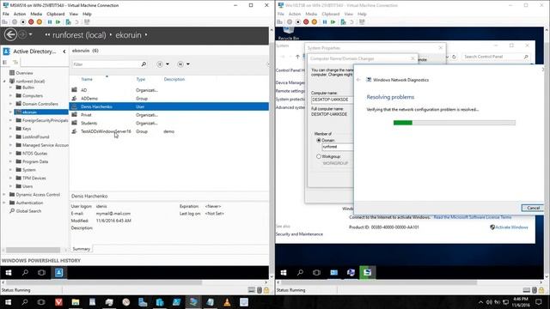Click the back arrow in Windows Network Diagnostics

(358, 80)
